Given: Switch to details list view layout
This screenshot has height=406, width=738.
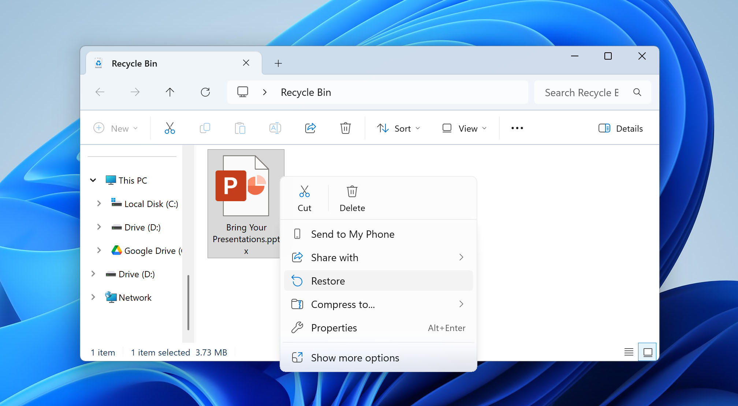Looking at the screenshot, I should pyautogui.click(x=629, y=352).
